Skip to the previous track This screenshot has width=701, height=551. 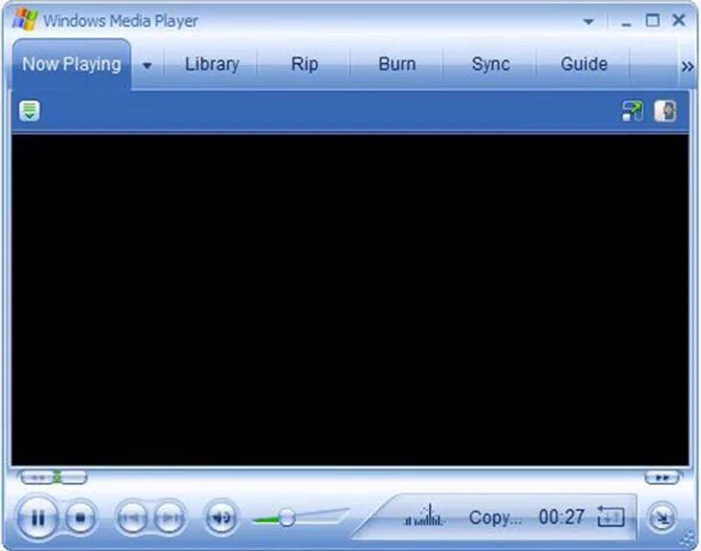[x=131, y=518]
